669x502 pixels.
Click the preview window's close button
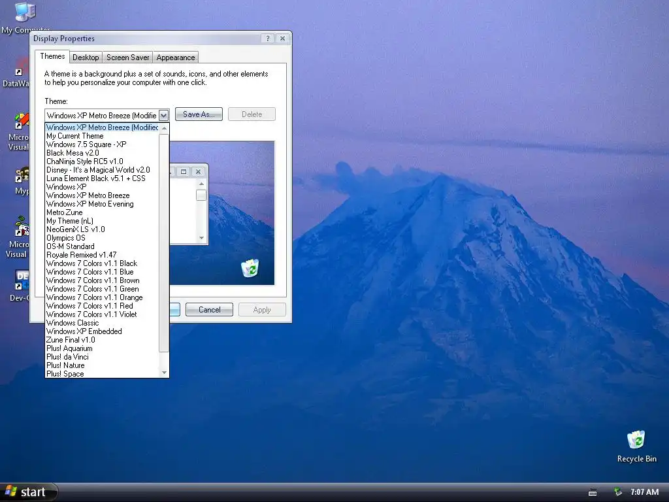[x=198, y=172]
